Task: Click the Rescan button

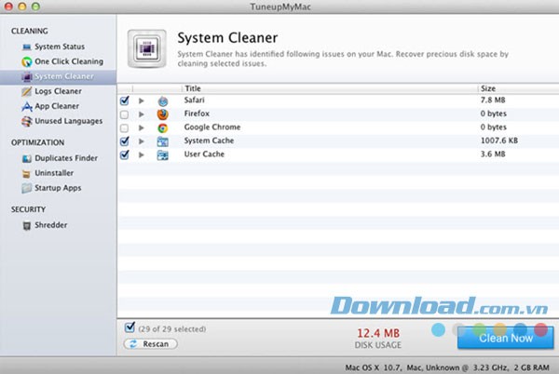Action: pyautogui.click(x=150, y=344)
